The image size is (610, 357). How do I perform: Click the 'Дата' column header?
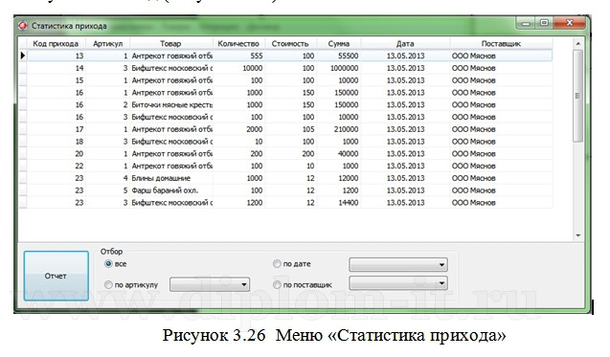(405, 44)
